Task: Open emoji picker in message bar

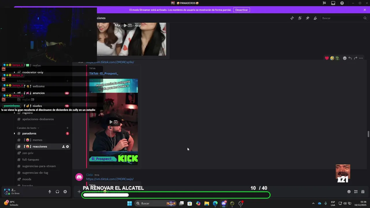Action: click(349, 192)
